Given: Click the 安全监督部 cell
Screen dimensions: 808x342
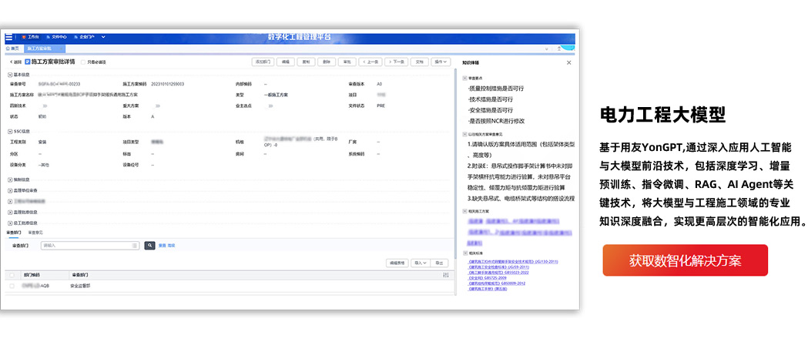Looking at the screenshot, I should point(80,285).
